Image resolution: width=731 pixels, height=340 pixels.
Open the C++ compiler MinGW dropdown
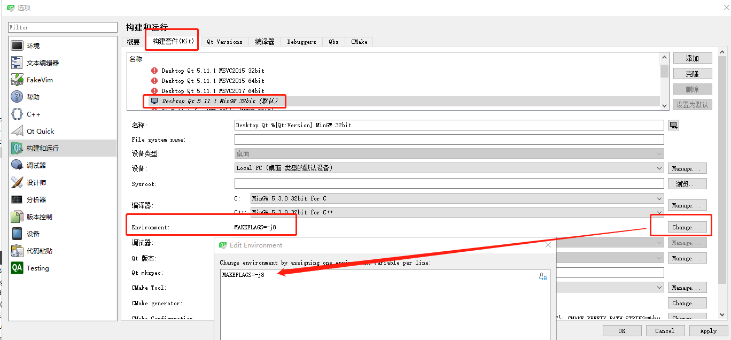[457, 212]
